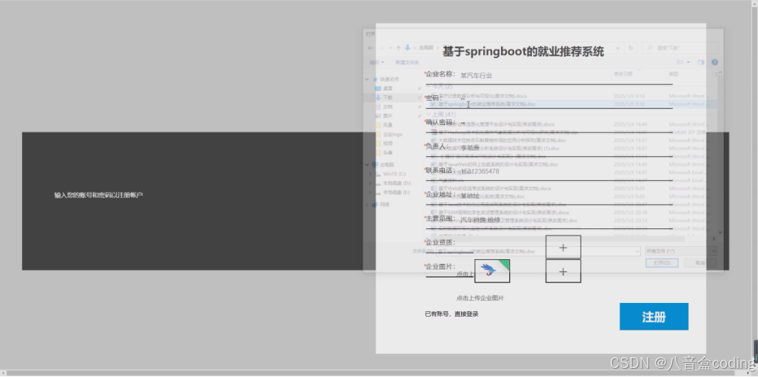Expand the address bar history dropdown
Screen dimensions: 758x377
618,48
